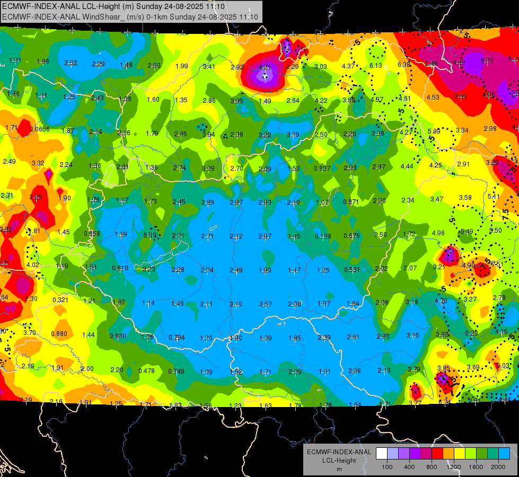Pick the yellow legend swatch
Screen dimensions: 519x477
click(460, 453)
